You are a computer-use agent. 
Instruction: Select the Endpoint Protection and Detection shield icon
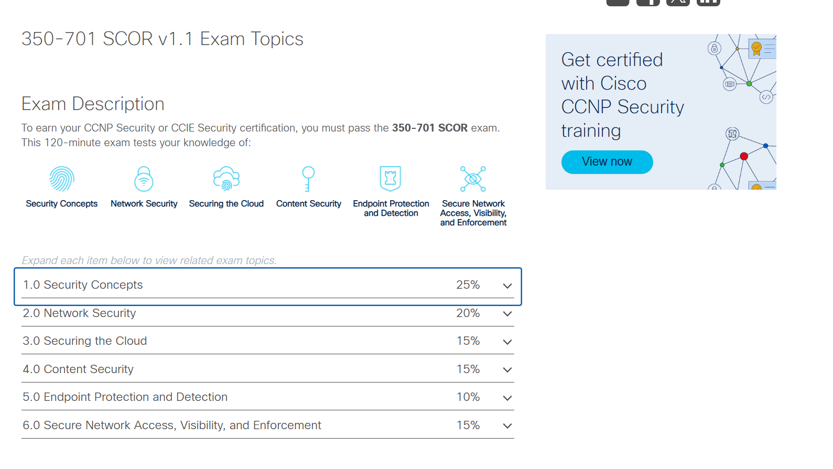pos(390,178)
